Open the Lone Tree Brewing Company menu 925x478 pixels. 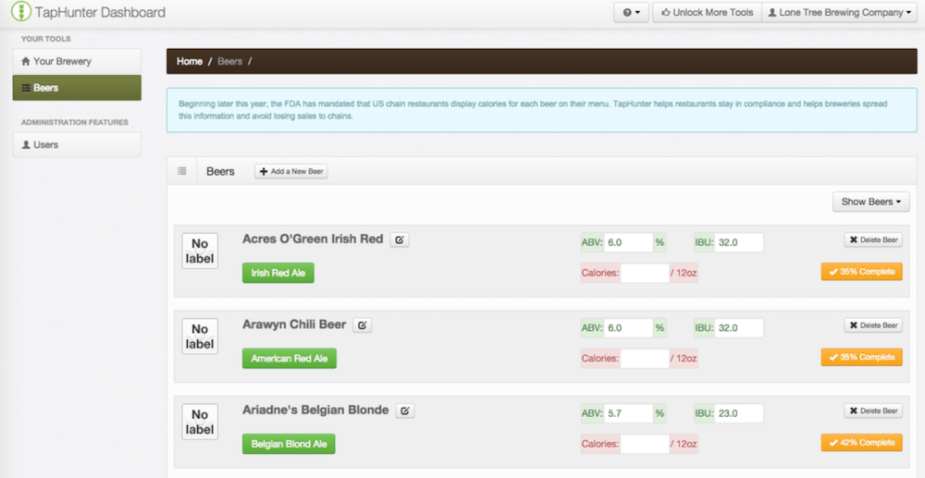(839, 12)
